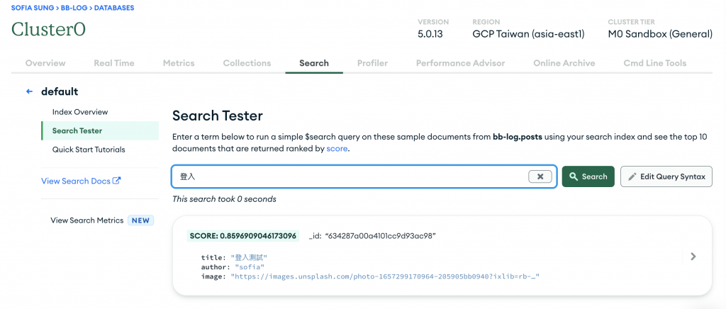This screenshot has height=309, width=726.
Task: Click the score hyperlink in the description
Action: (x=337, y=150)
